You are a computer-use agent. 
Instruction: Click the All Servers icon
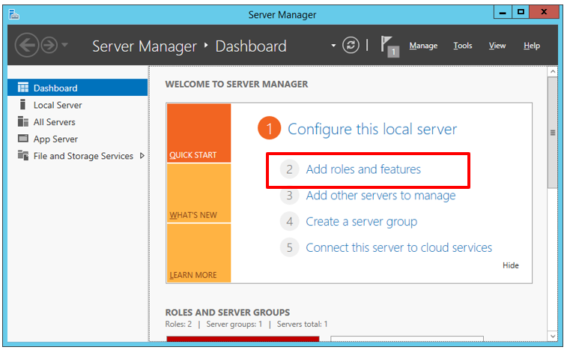click(22, 121)
